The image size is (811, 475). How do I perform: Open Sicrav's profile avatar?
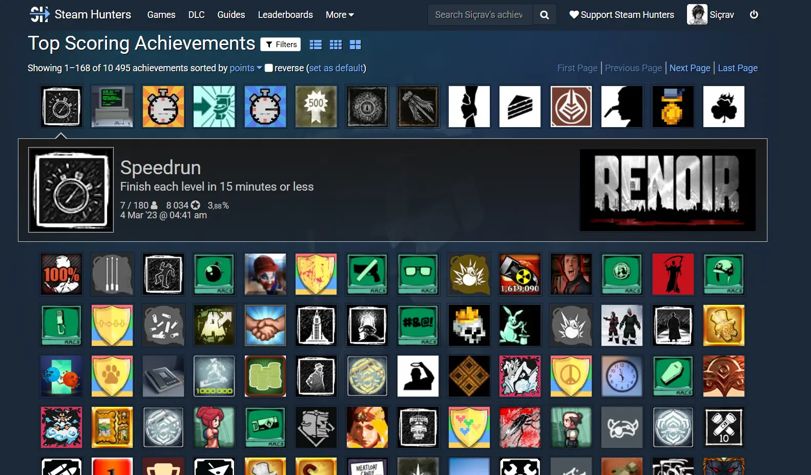click(x=697, y=14)
